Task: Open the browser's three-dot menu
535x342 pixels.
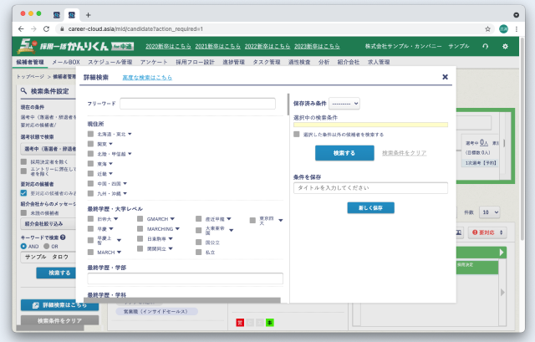Action: click(516, 28)
